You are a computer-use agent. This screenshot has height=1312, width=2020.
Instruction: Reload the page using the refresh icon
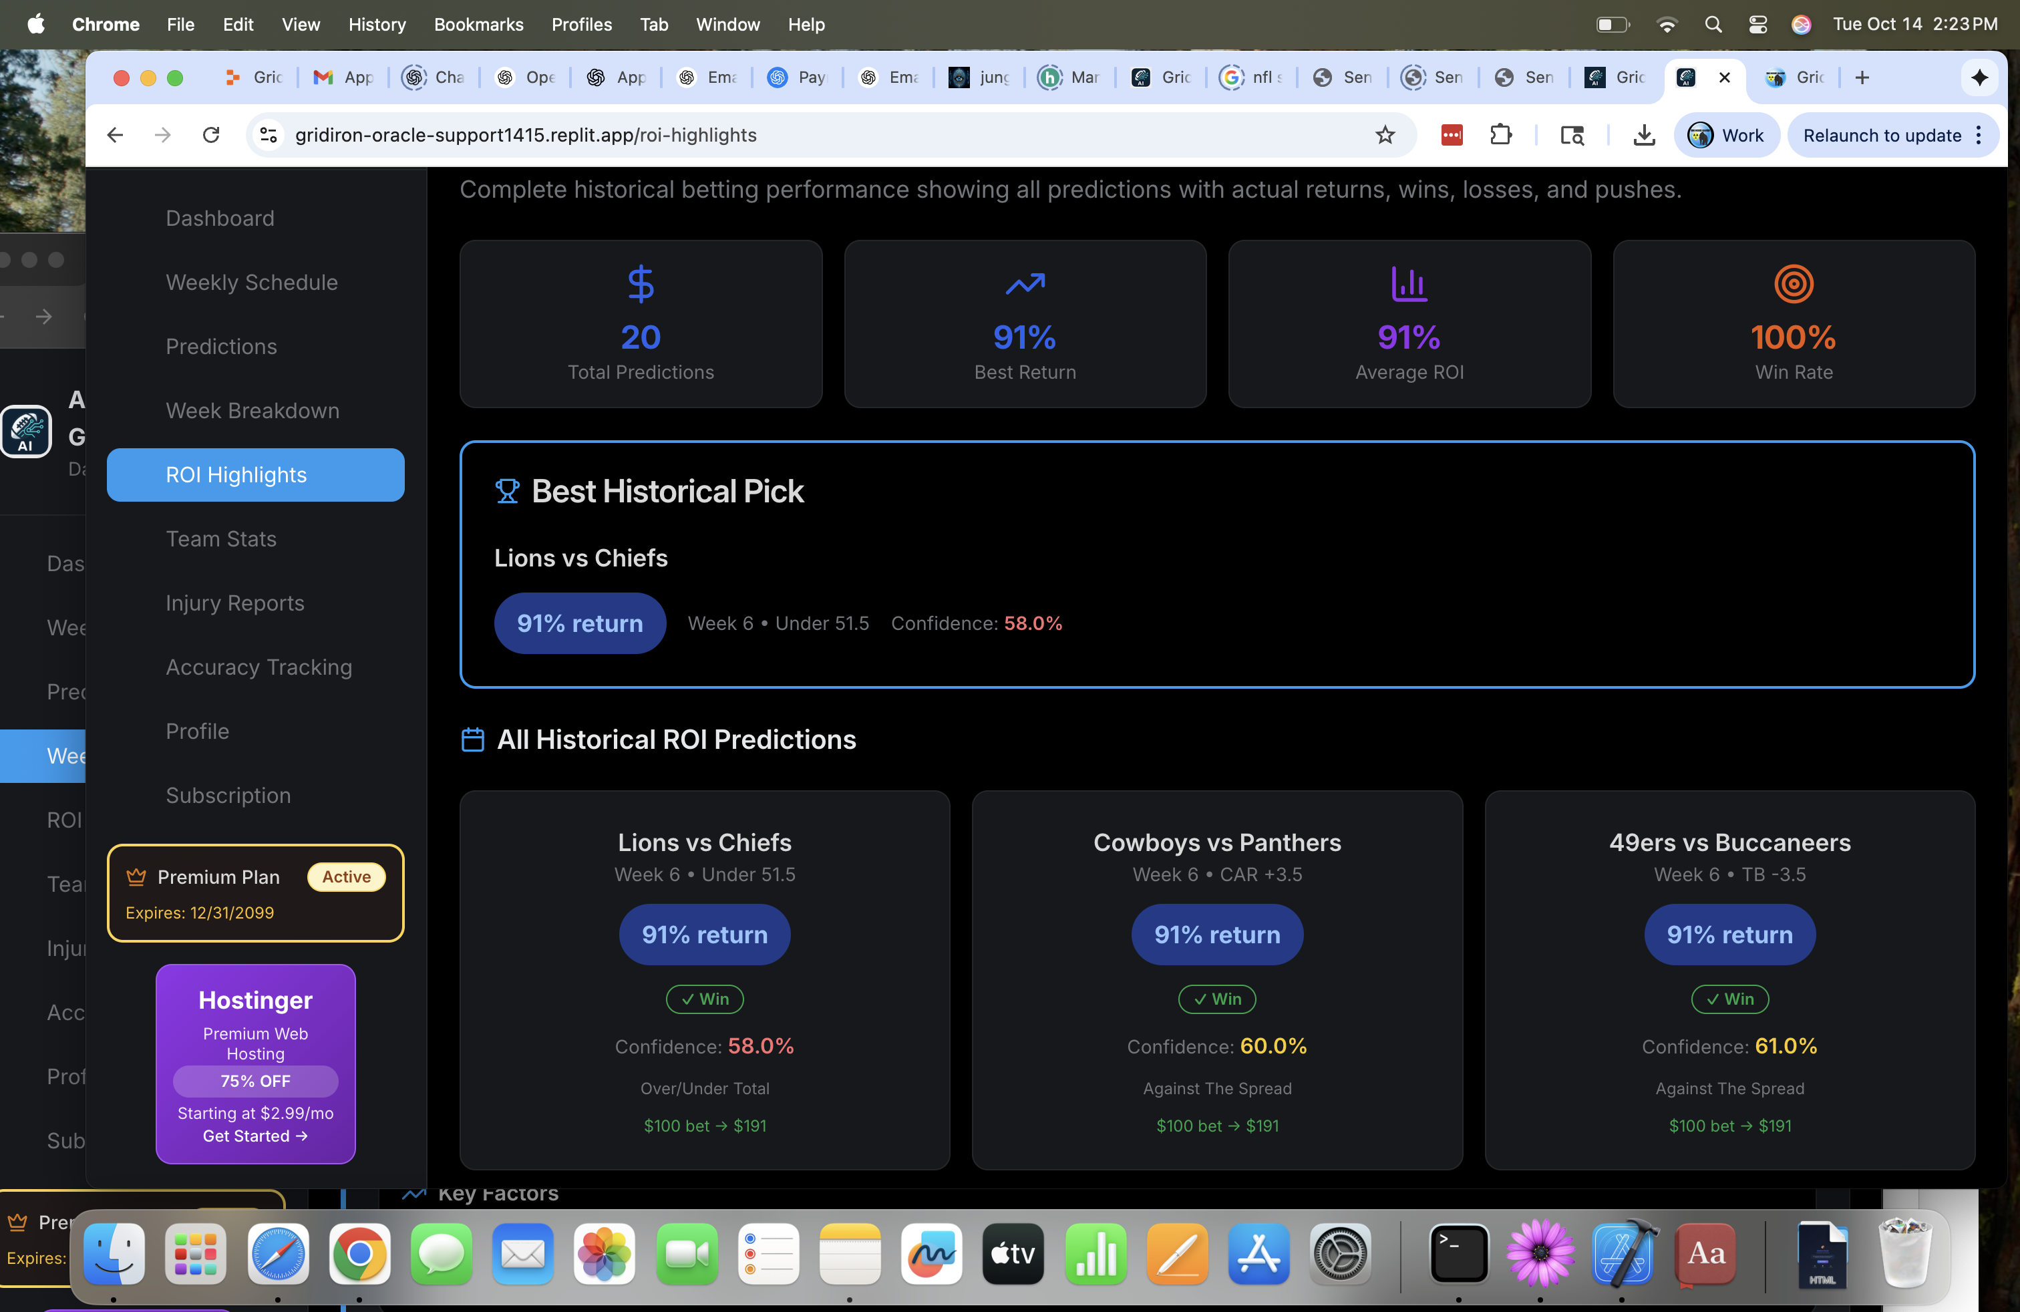211,135
